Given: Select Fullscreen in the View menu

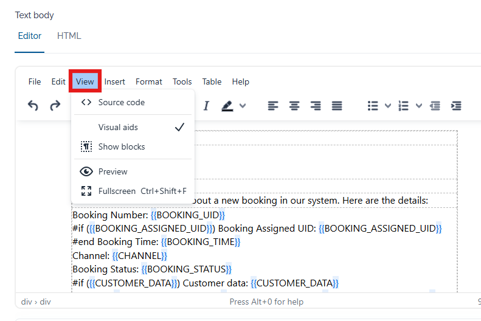Looking at the screenshot, I should 133,191.
